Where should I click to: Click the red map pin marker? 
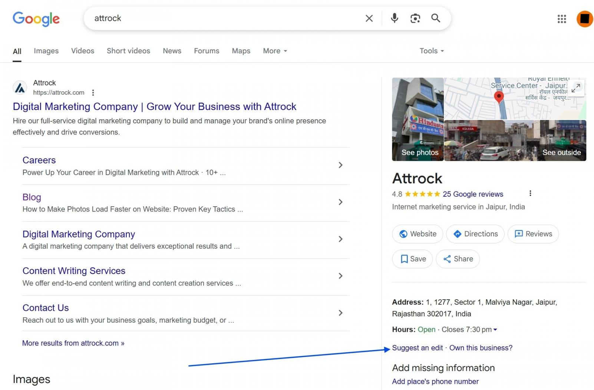tap(499, 97)
